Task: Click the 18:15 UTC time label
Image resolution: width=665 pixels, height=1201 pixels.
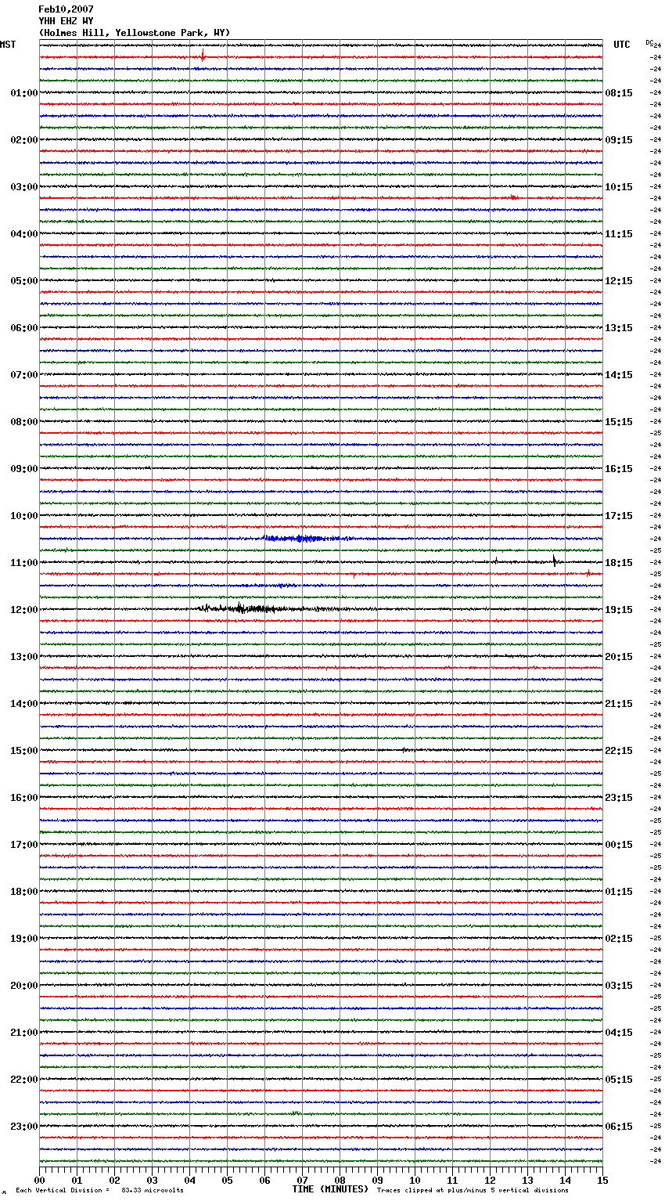Action: pyautogui.click(x=619, y=563)
